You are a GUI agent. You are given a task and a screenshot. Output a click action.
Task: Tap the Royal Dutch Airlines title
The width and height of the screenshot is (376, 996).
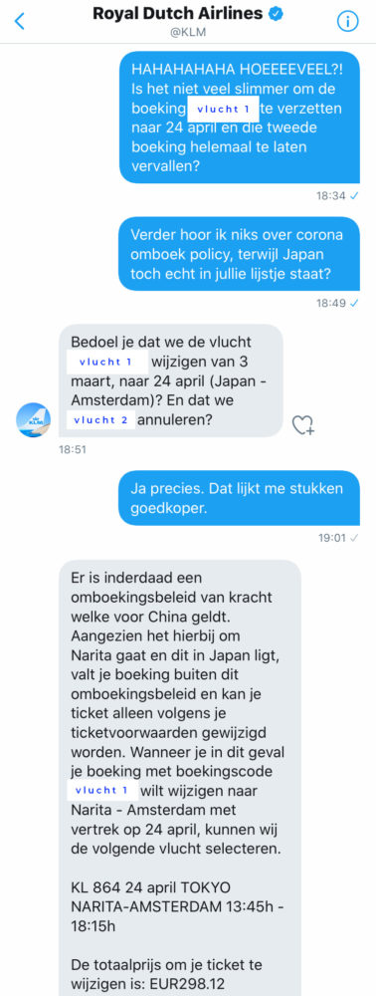tap(178, 13)
